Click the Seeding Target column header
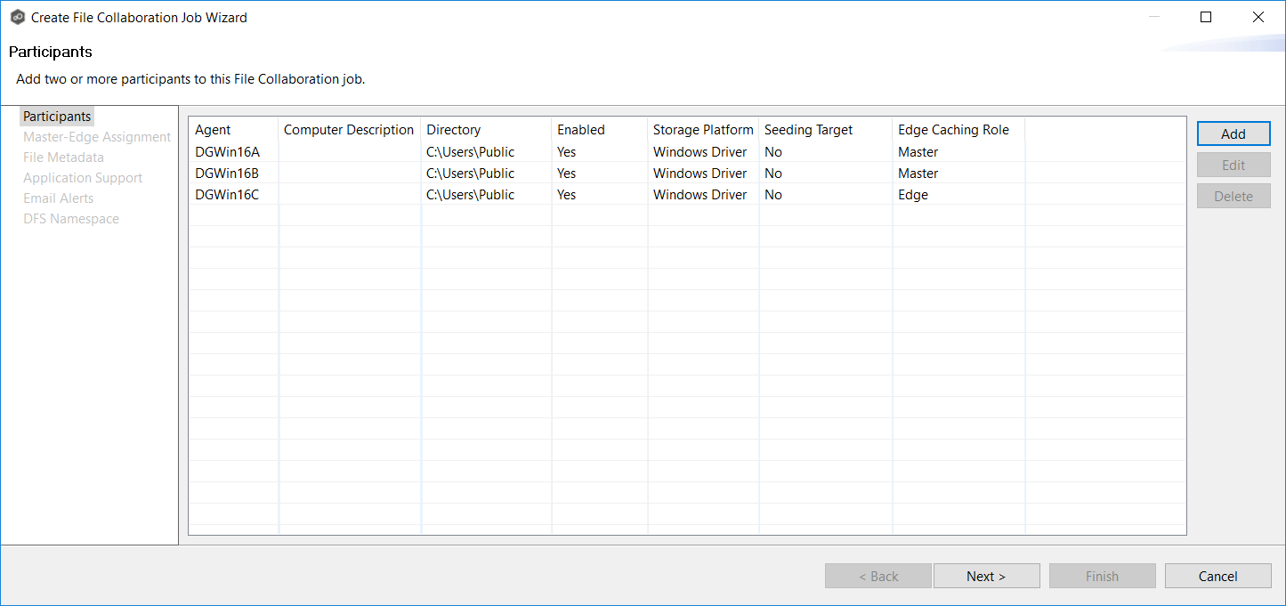This screenshot has height=606, width=1286. coord(808,130)
